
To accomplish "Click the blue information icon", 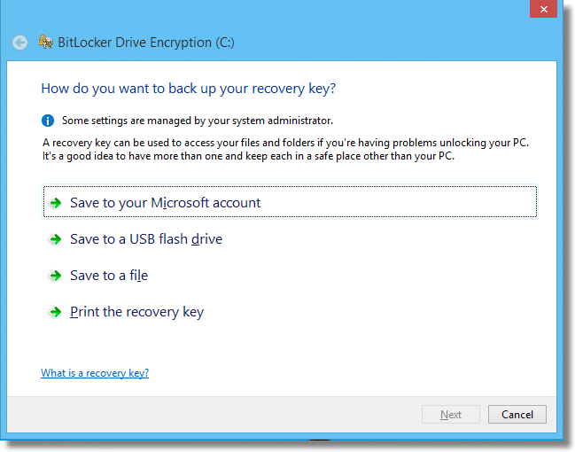I will tap(48, 121).
